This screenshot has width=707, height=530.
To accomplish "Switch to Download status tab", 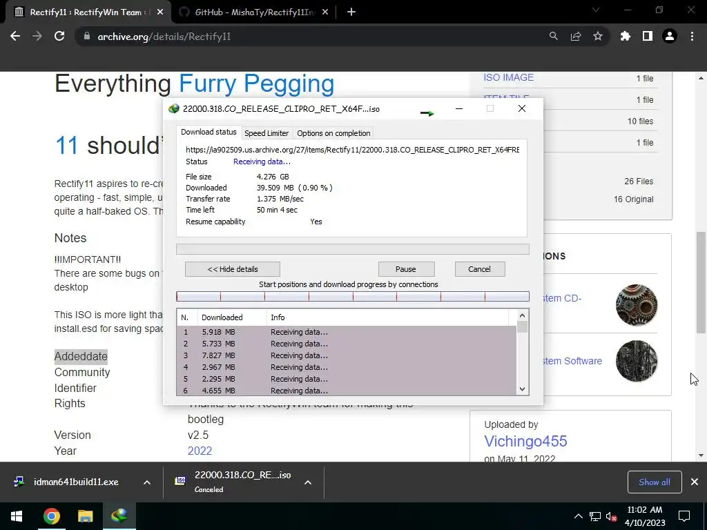I will 209,132.
